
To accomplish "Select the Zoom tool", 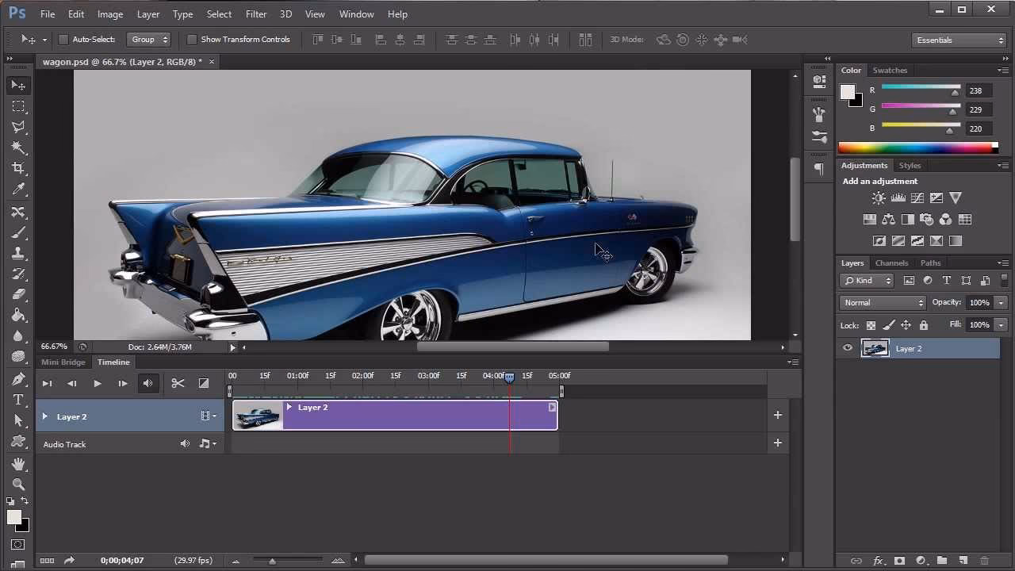I will tap(18, 484).
